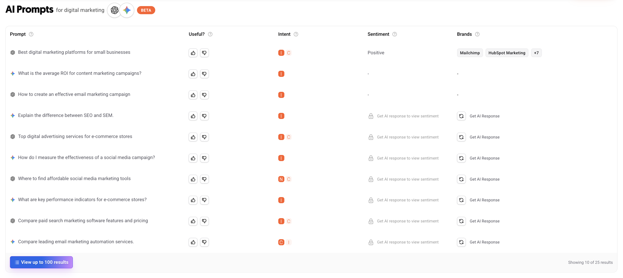Click the ChatGPT icon beside the email campaign prompt
Screen dimensions: 623x278
tap(12, 94)
